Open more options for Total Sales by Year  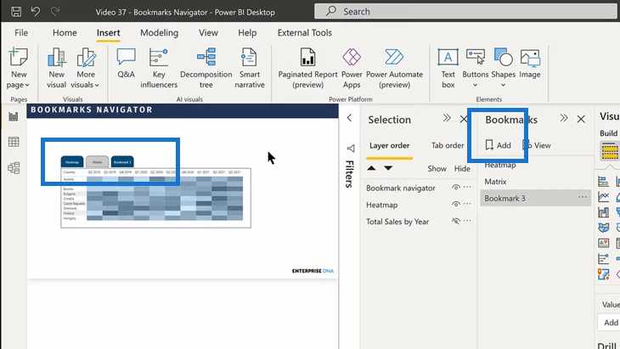pyautogui.click(x=467, y=221)
